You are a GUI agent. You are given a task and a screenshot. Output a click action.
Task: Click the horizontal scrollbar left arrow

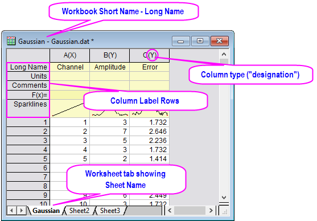(170, 211)
